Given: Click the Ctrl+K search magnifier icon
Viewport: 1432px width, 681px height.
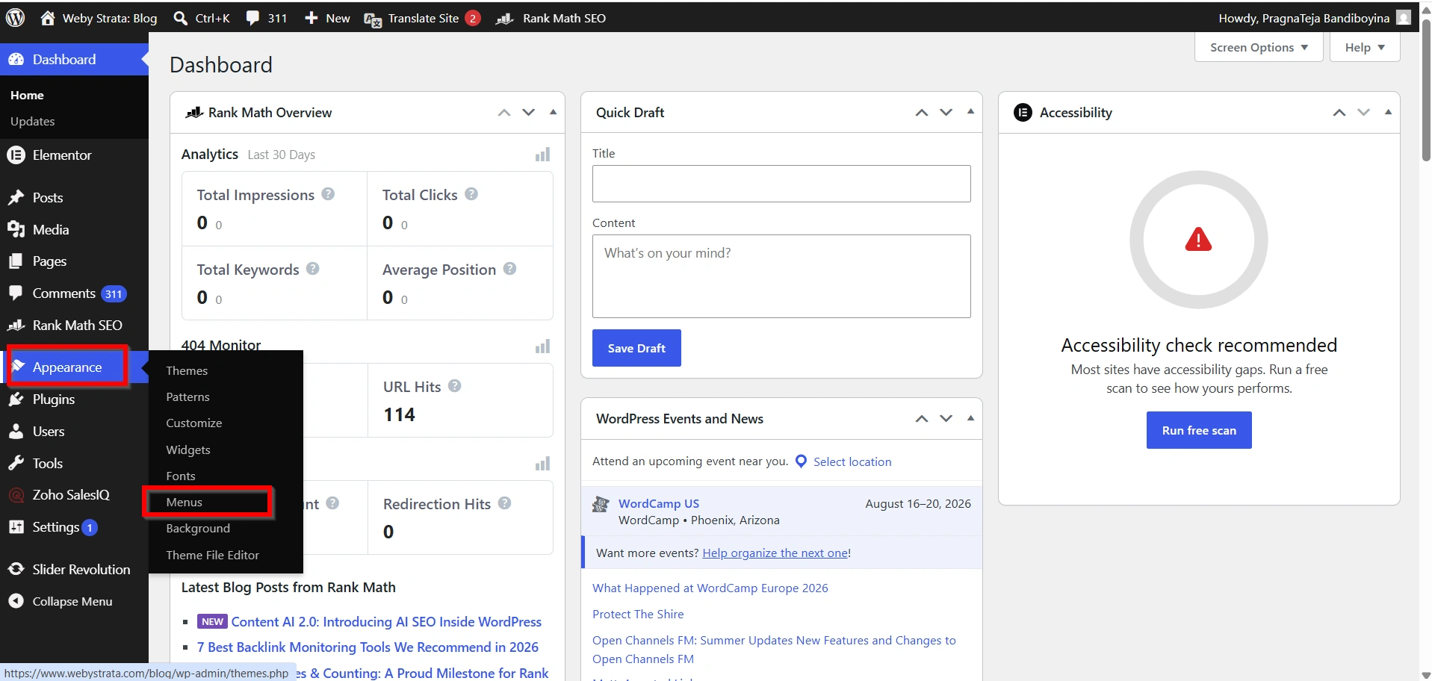Looking at the screenshot, I should click(x=180, y=18).
